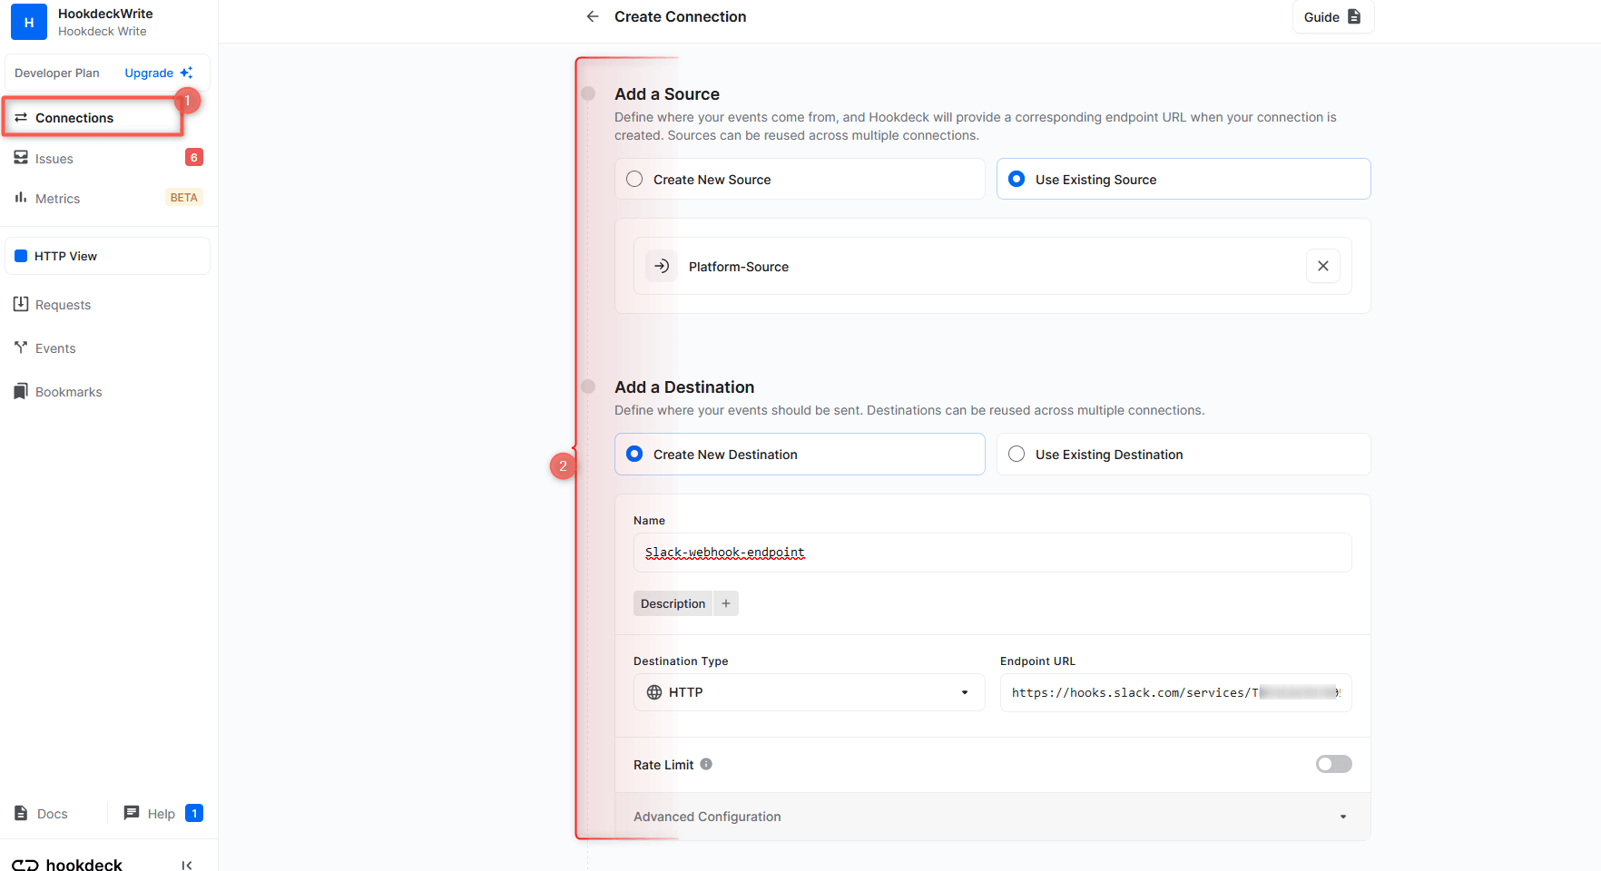Click the Requests sidebar icon
1601x871 pixels.
21,304
